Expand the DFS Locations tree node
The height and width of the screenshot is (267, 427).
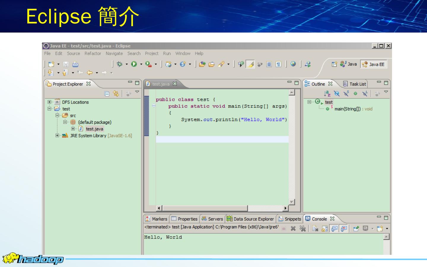pos(49,102)
